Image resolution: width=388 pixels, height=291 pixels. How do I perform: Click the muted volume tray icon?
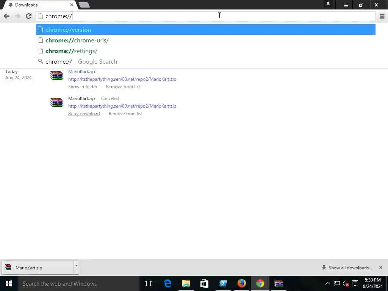tap(346, 283)
